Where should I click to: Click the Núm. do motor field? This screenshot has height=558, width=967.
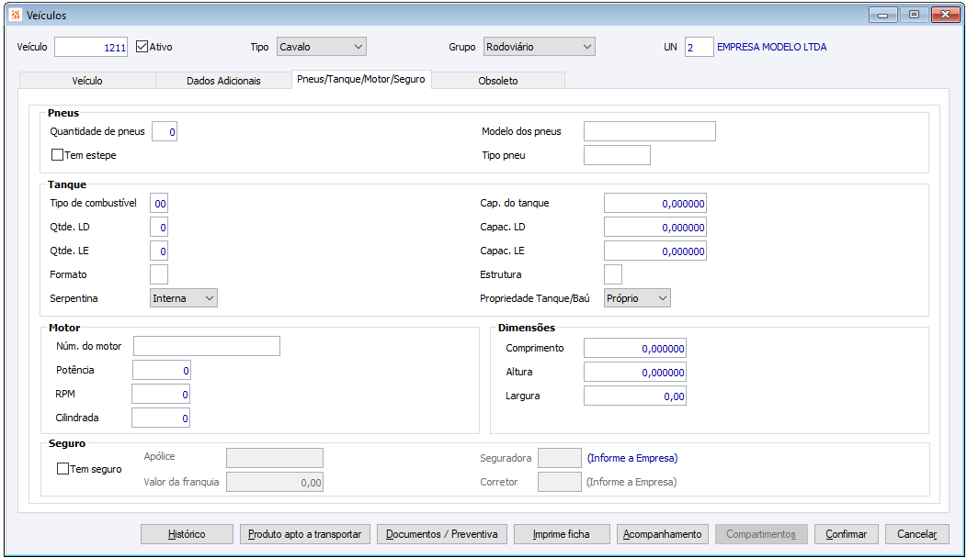pos(207,346)
